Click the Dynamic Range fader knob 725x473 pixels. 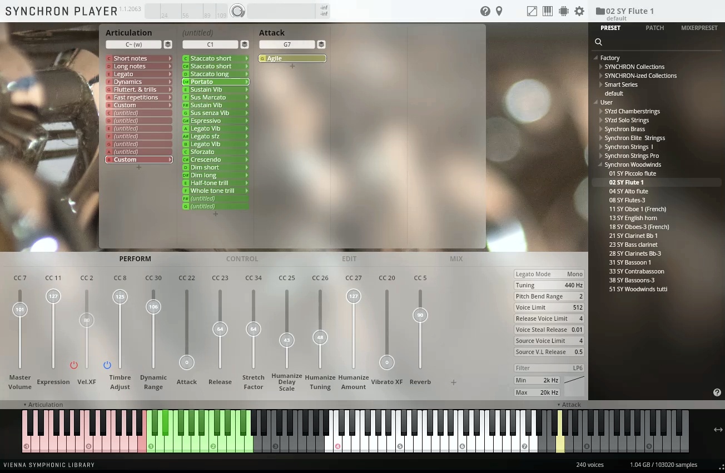tap(153, 307)
